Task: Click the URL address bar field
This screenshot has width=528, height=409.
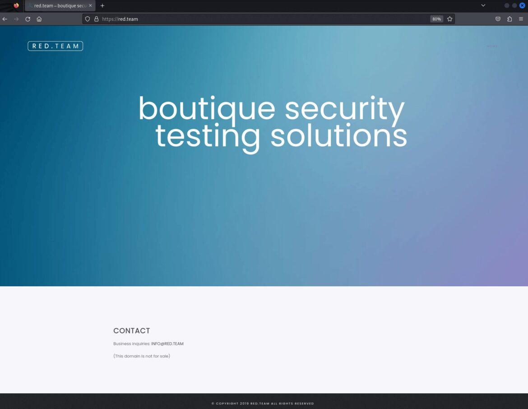Action: [x=262, y=19]
